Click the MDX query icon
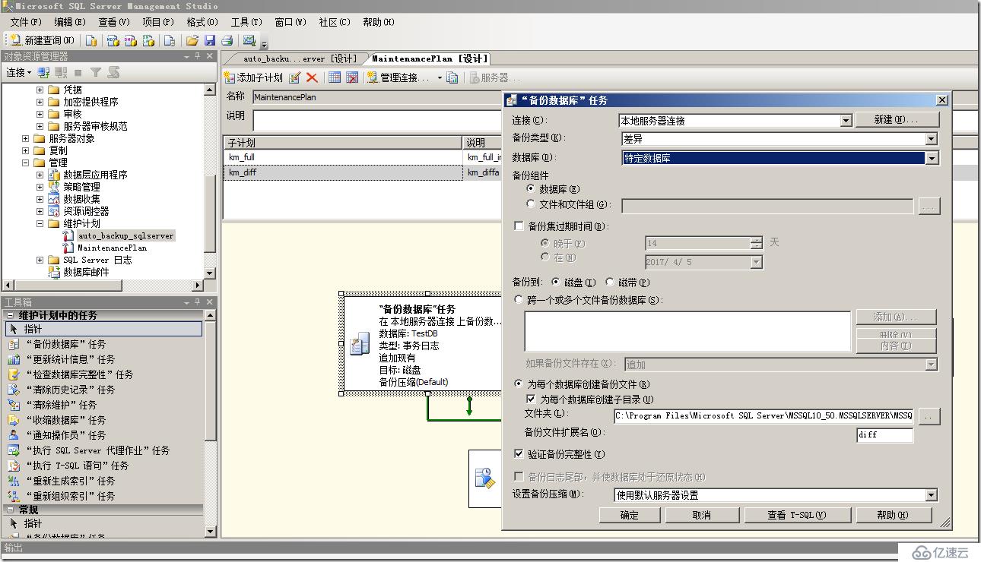This screenshot has width=981, height=562. 113,40
